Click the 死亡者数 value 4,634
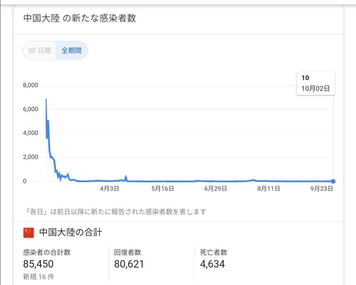The height and width of the screenshot is (285, 356). (x=212, y=264)
